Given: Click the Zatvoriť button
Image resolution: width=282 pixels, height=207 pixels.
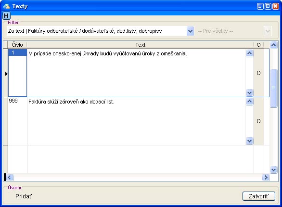Looking at the screenshot, I should (x=259, y=196).
